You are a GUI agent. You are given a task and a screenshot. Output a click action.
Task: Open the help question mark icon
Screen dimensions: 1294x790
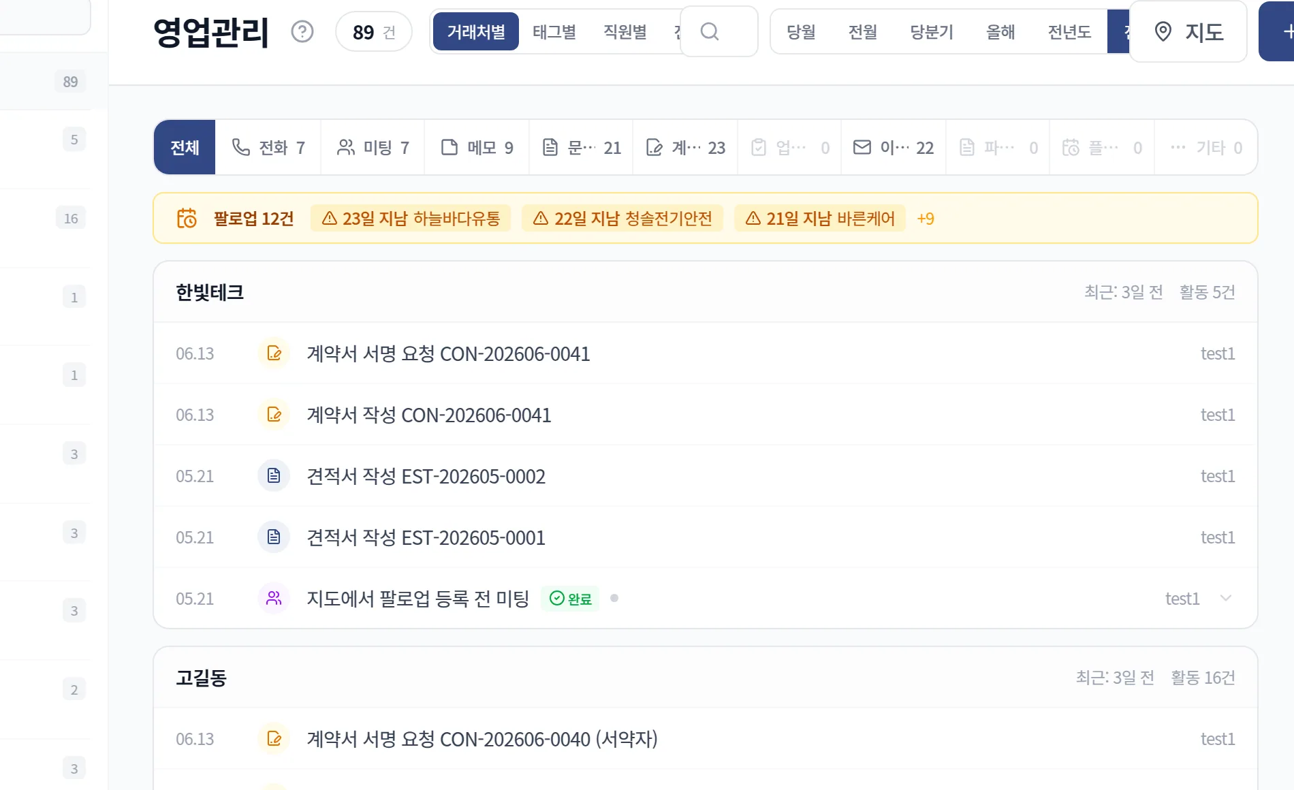click(x=302, y=31)
